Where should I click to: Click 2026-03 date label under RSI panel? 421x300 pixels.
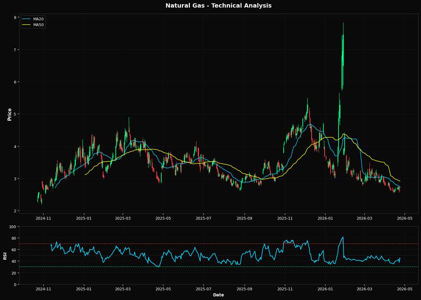click(x=364, y=289)
